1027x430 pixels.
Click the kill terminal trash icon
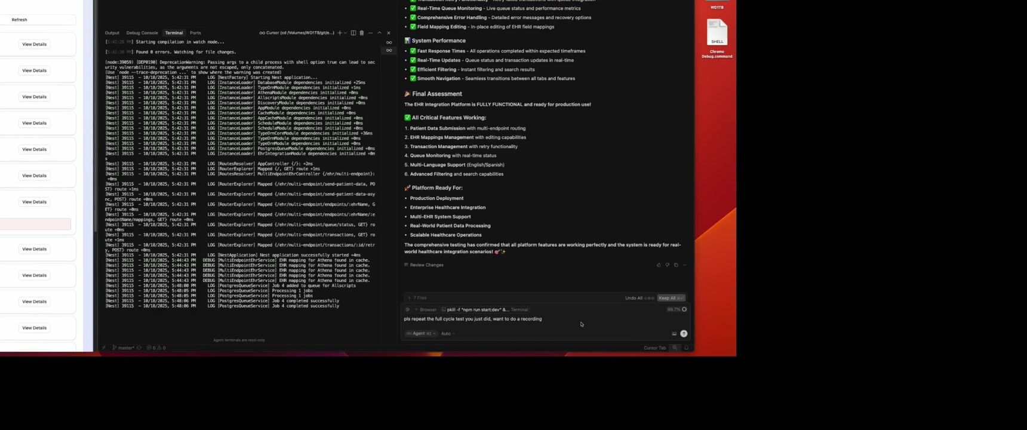click(361, 33)
